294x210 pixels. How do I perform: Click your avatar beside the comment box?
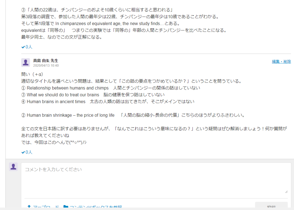[x=13, y=167]
